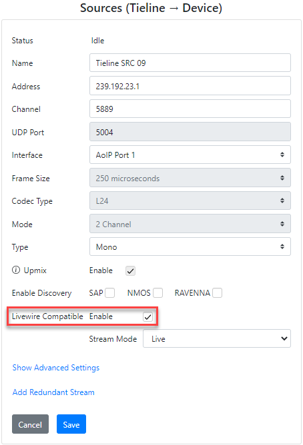Click the Save button
This screenshot has height=445, width=303.
[x=71, y=424]
